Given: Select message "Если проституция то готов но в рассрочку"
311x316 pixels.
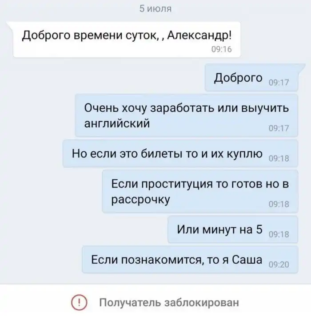Looking at the screenshot, I should coord(200,191).
